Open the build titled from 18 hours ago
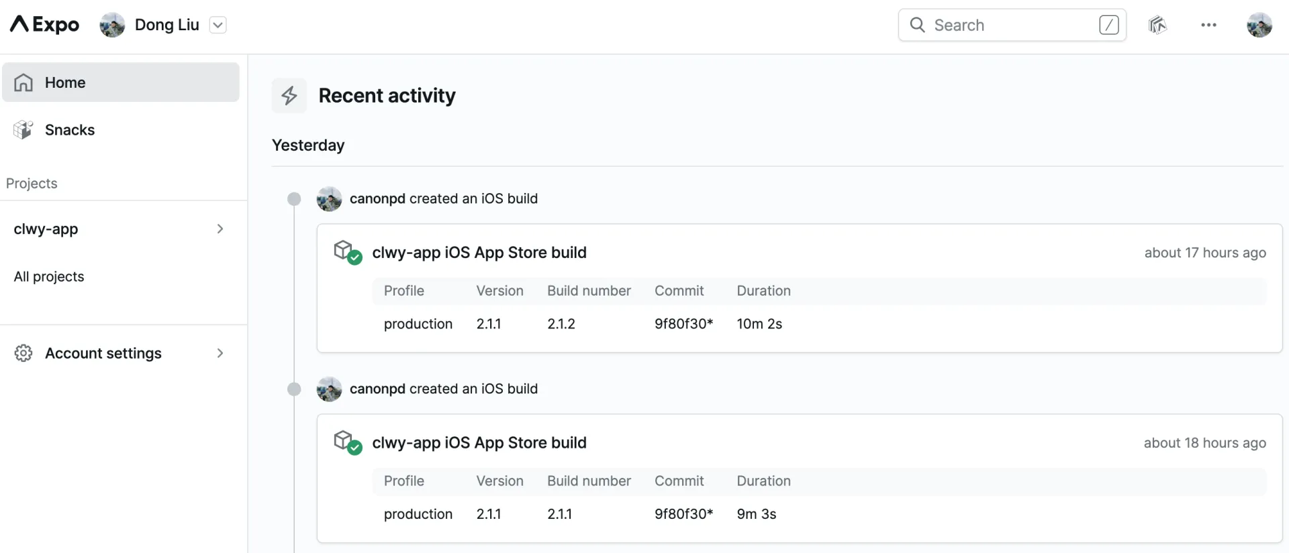Image resolution: width=1289 pixels, height=553 pixels. tap(479, 443)
